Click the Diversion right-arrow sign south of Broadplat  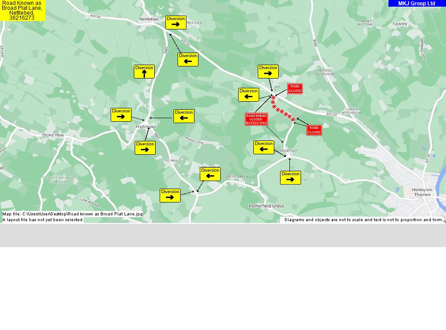290,177
